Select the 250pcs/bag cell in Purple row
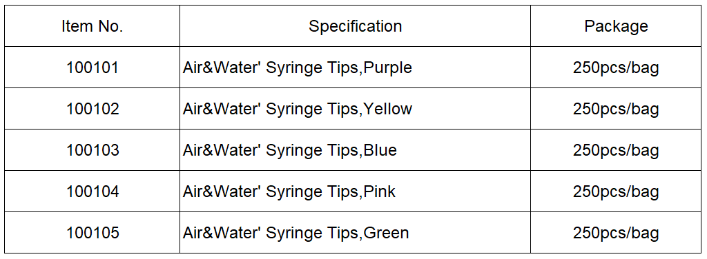This screenshot has width=707, height=259. [x=616, y=68]
